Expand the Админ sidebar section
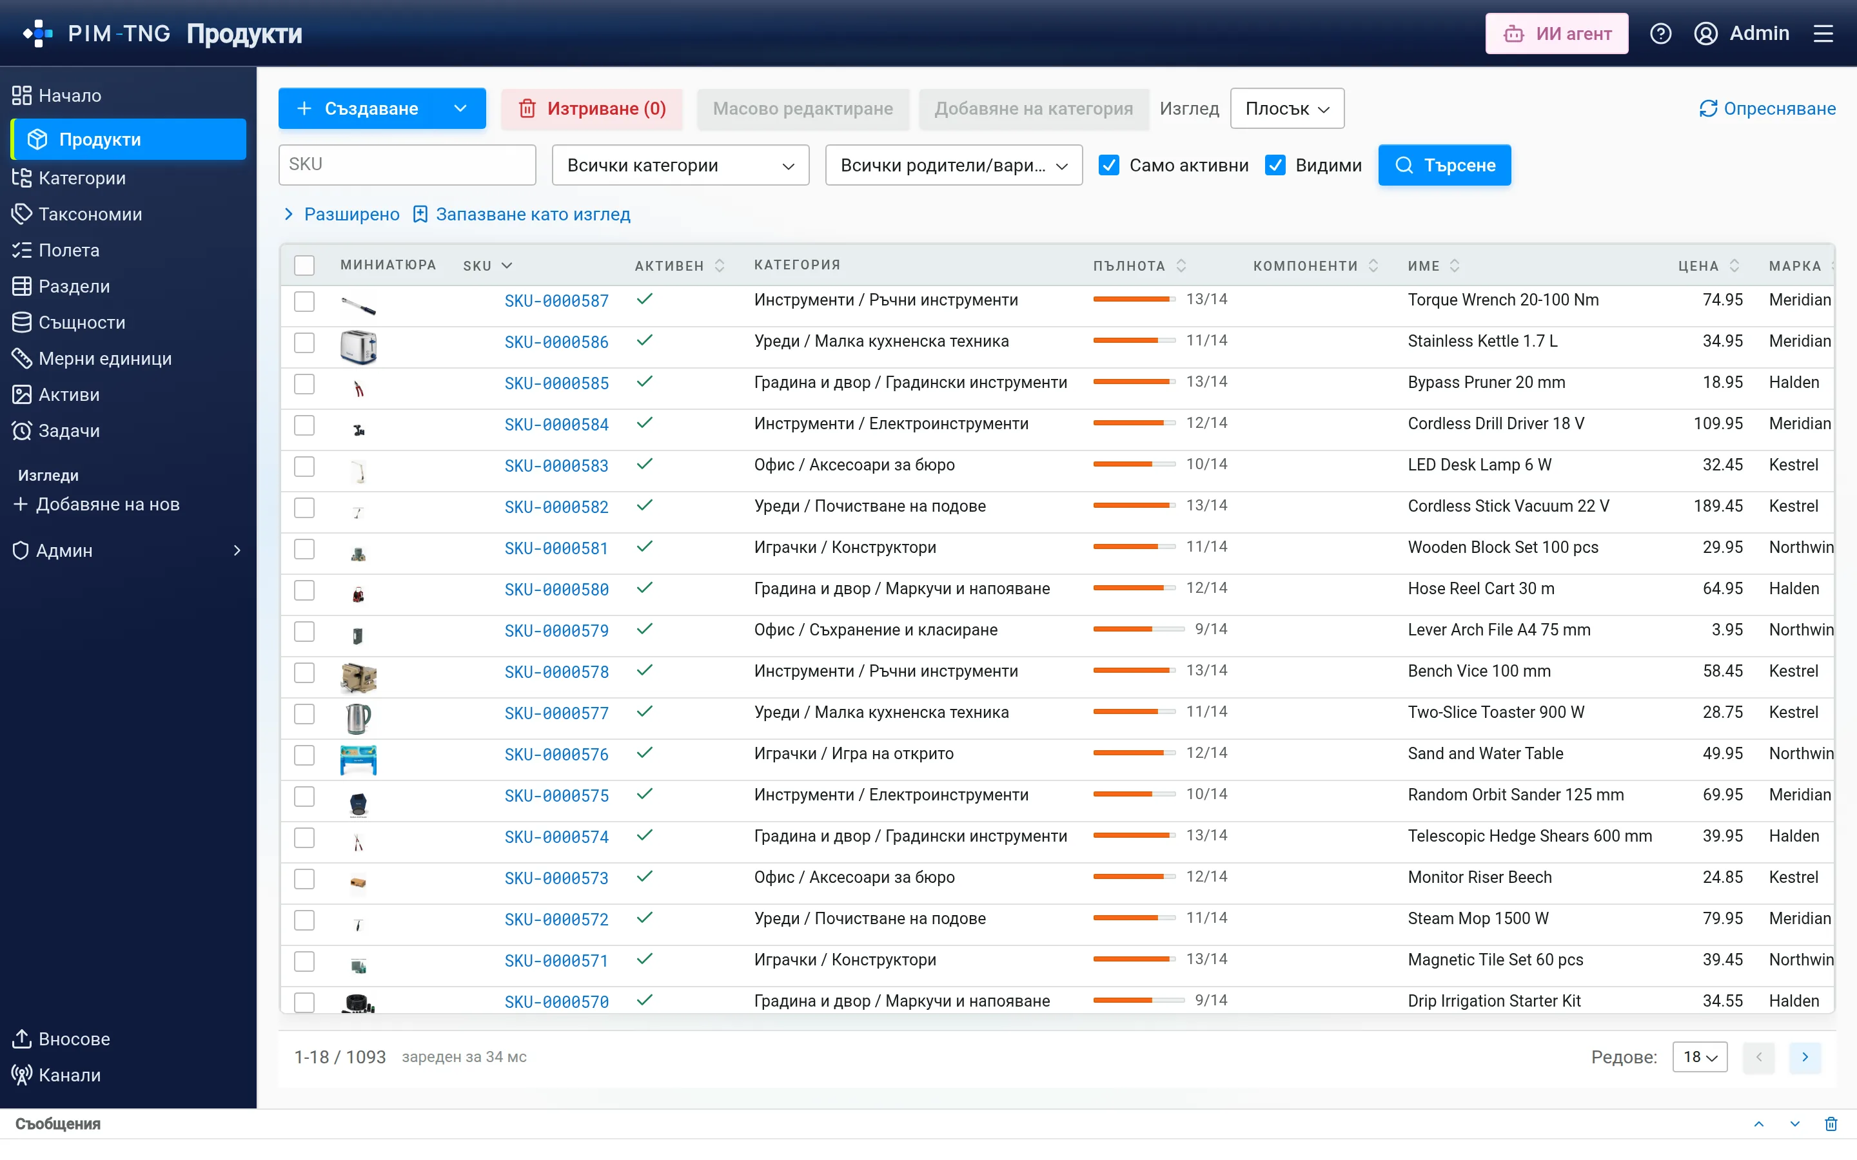The width and height of the screenshot is (1857, 1160). pos(128,550)
